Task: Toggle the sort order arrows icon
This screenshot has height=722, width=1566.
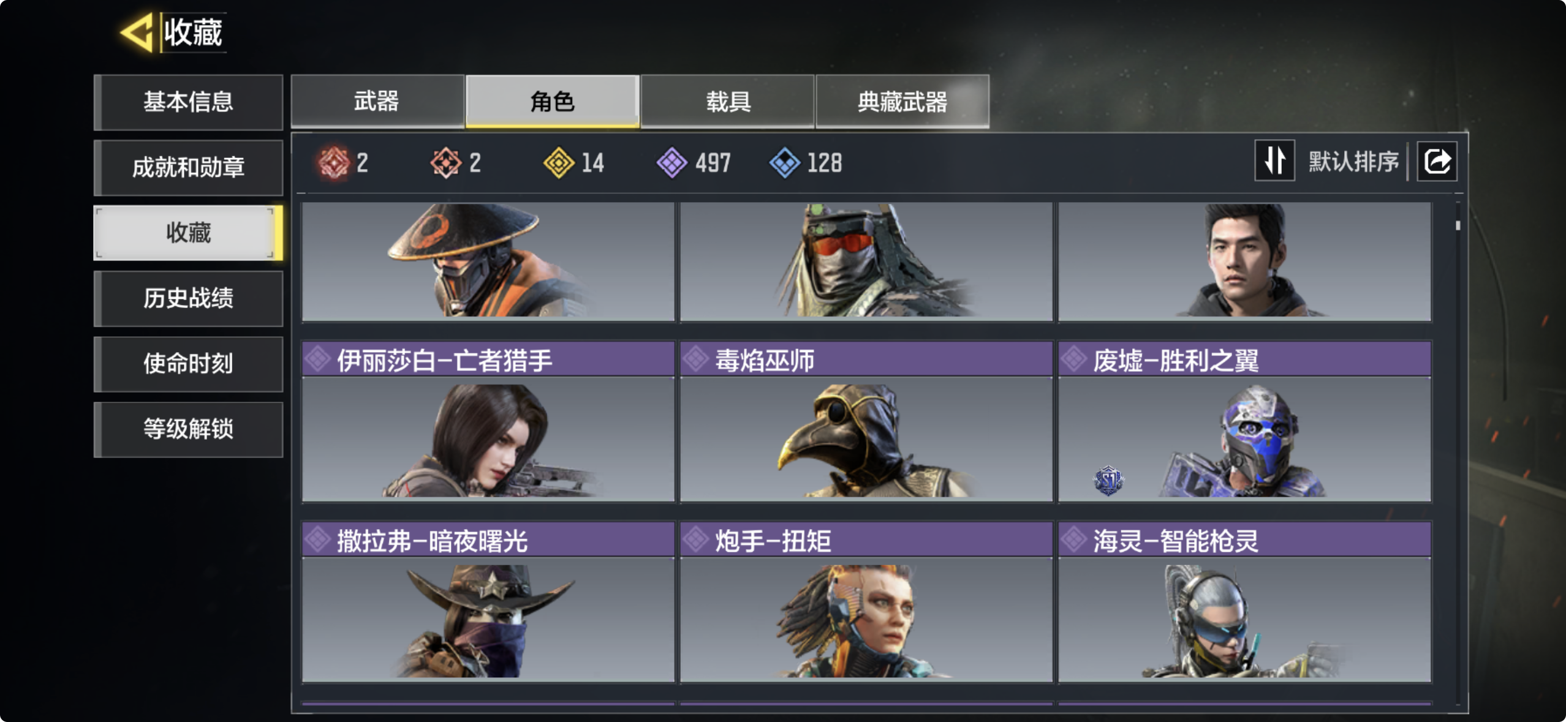Action: click(x=1274, y=161)
